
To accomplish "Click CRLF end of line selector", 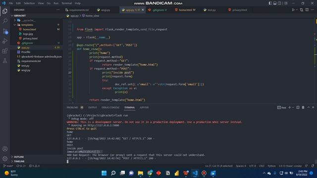I will coord(262,166).
